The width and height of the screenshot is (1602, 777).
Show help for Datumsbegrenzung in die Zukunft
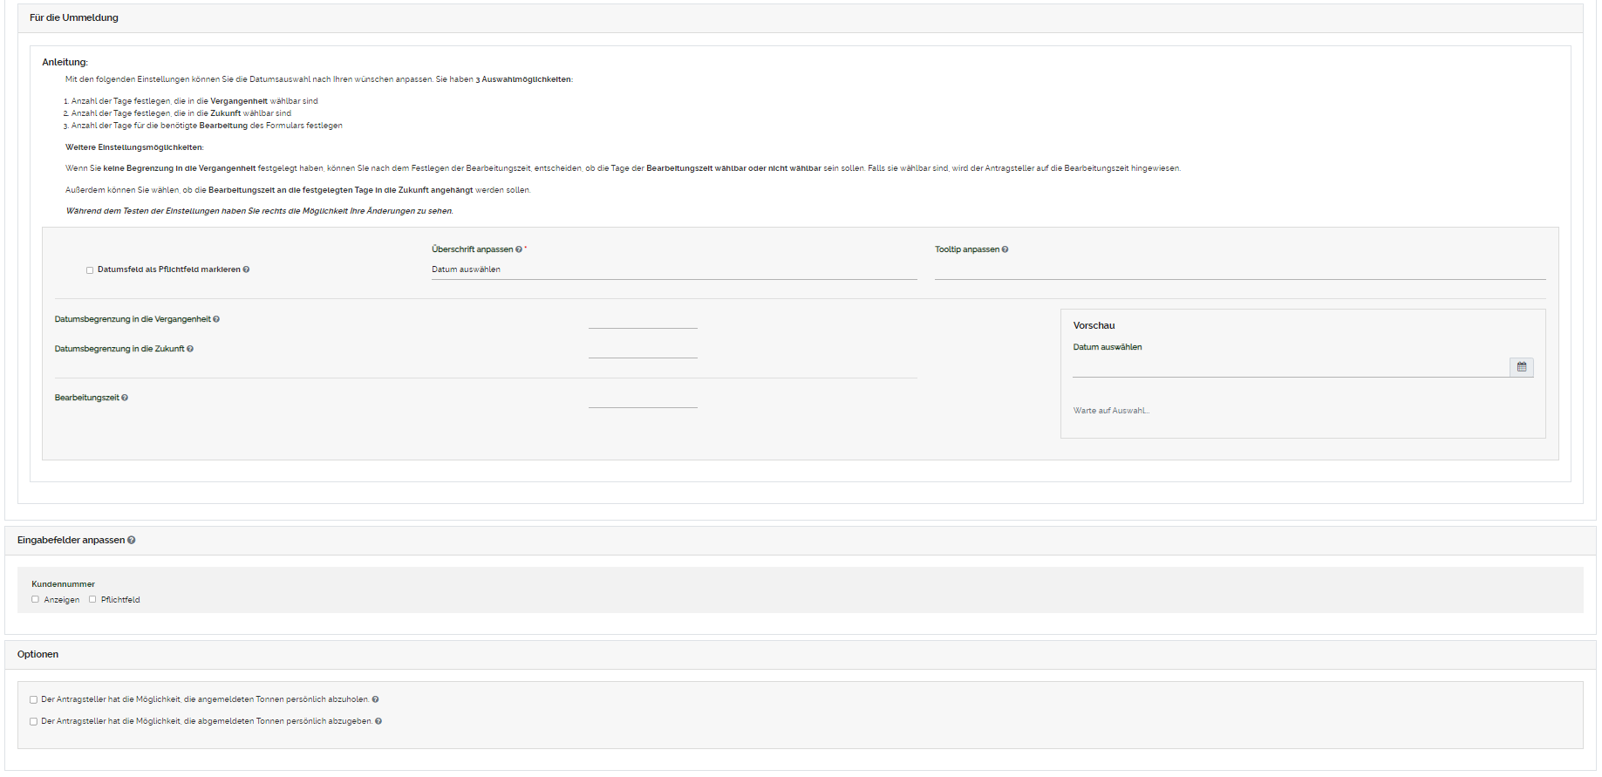tap(190, 349)
